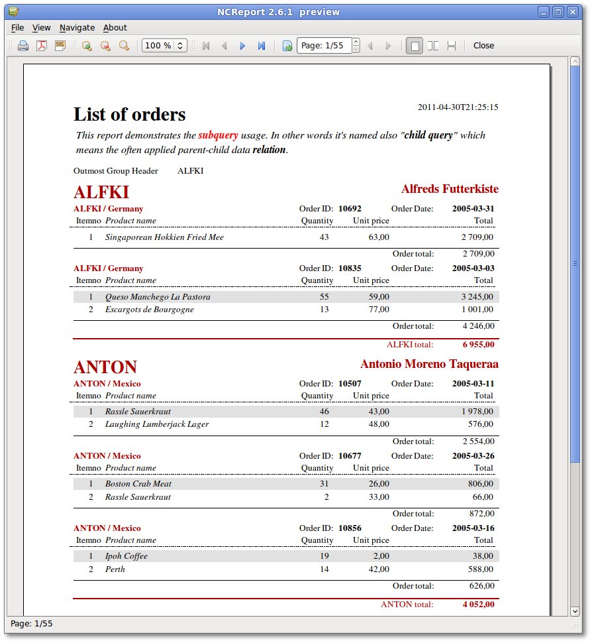Viewport: 592px width, 643px height.
Task: Open the Navigate menu
Action: (x=77, y=27)
